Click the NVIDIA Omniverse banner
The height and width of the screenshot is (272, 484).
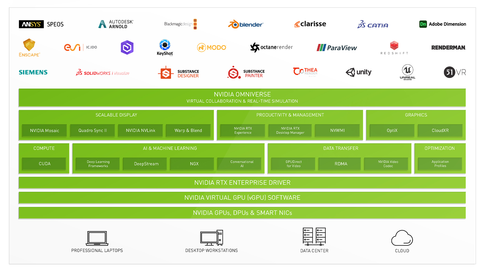click(x=242, y=98)
